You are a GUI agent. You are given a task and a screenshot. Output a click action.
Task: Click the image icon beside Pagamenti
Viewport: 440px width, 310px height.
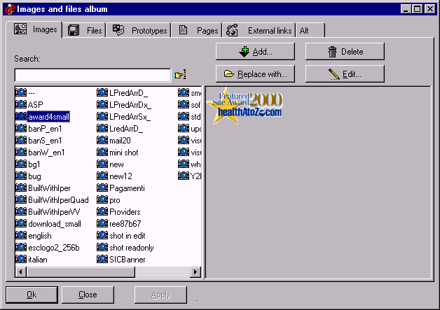[x=102, y=188]
